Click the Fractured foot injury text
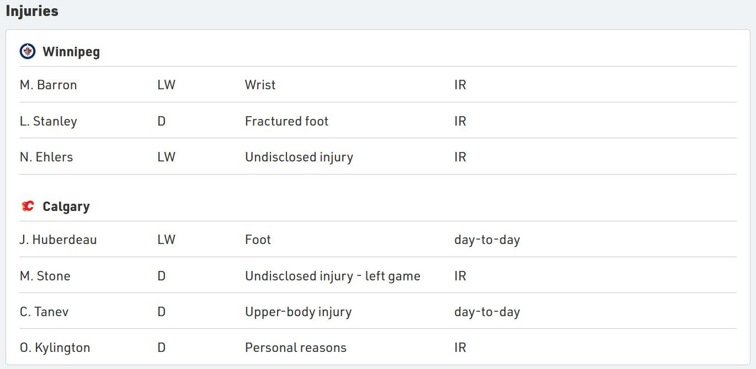 [x=286, y=121]
